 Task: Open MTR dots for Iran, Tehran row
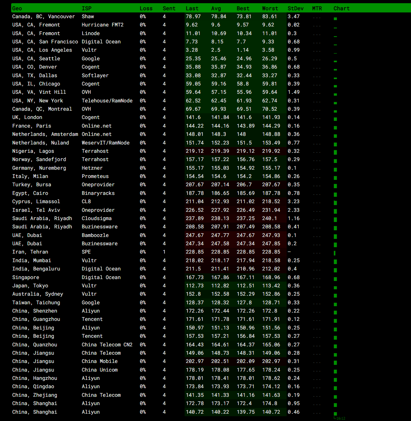pos(317,253)
